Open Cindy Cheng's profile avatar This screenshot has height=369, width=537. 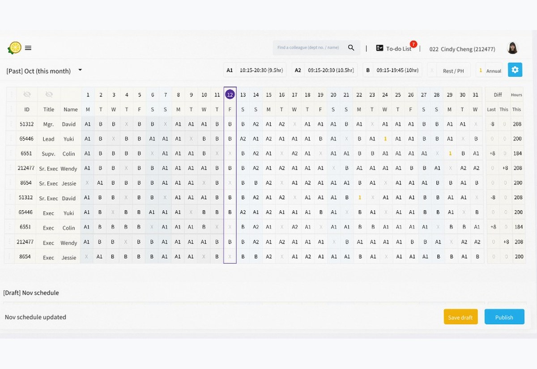(513, 48)
